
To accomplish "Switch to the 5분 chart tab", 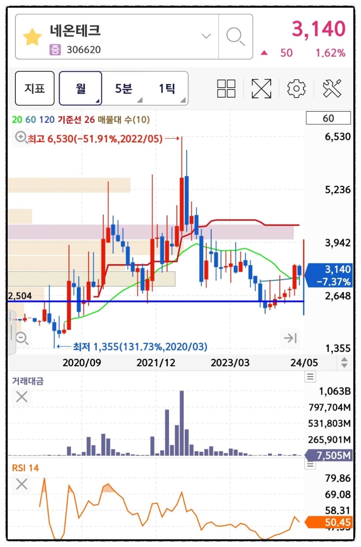I will (x=124, y=88).
